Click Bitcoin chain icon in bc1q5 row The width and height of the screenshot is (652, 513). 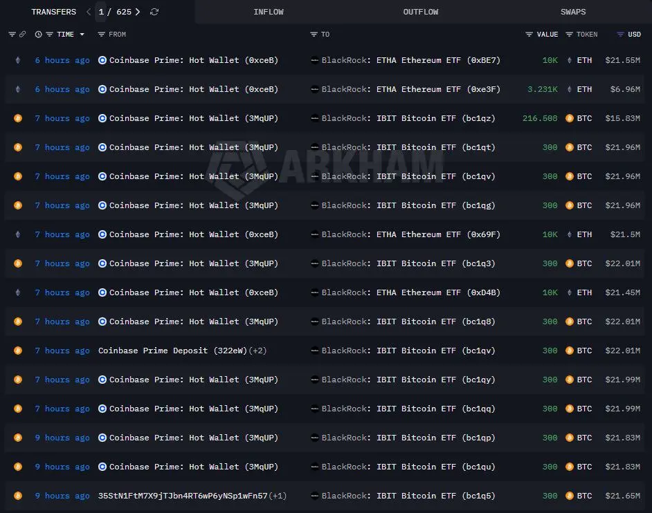tap(17, 496)
